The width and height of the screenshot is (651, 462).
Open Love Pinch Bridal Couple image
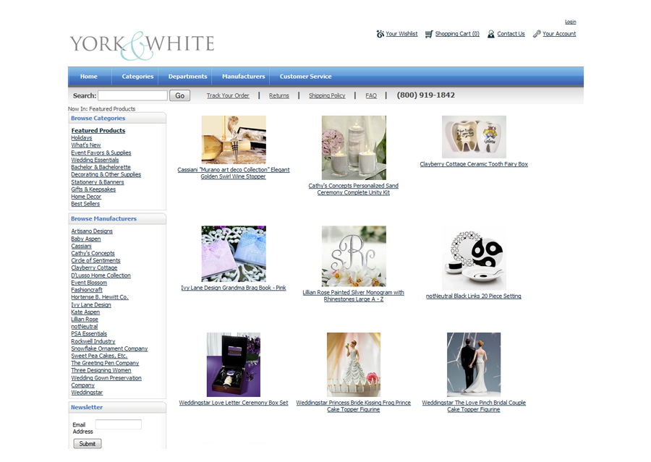point(474,365)
